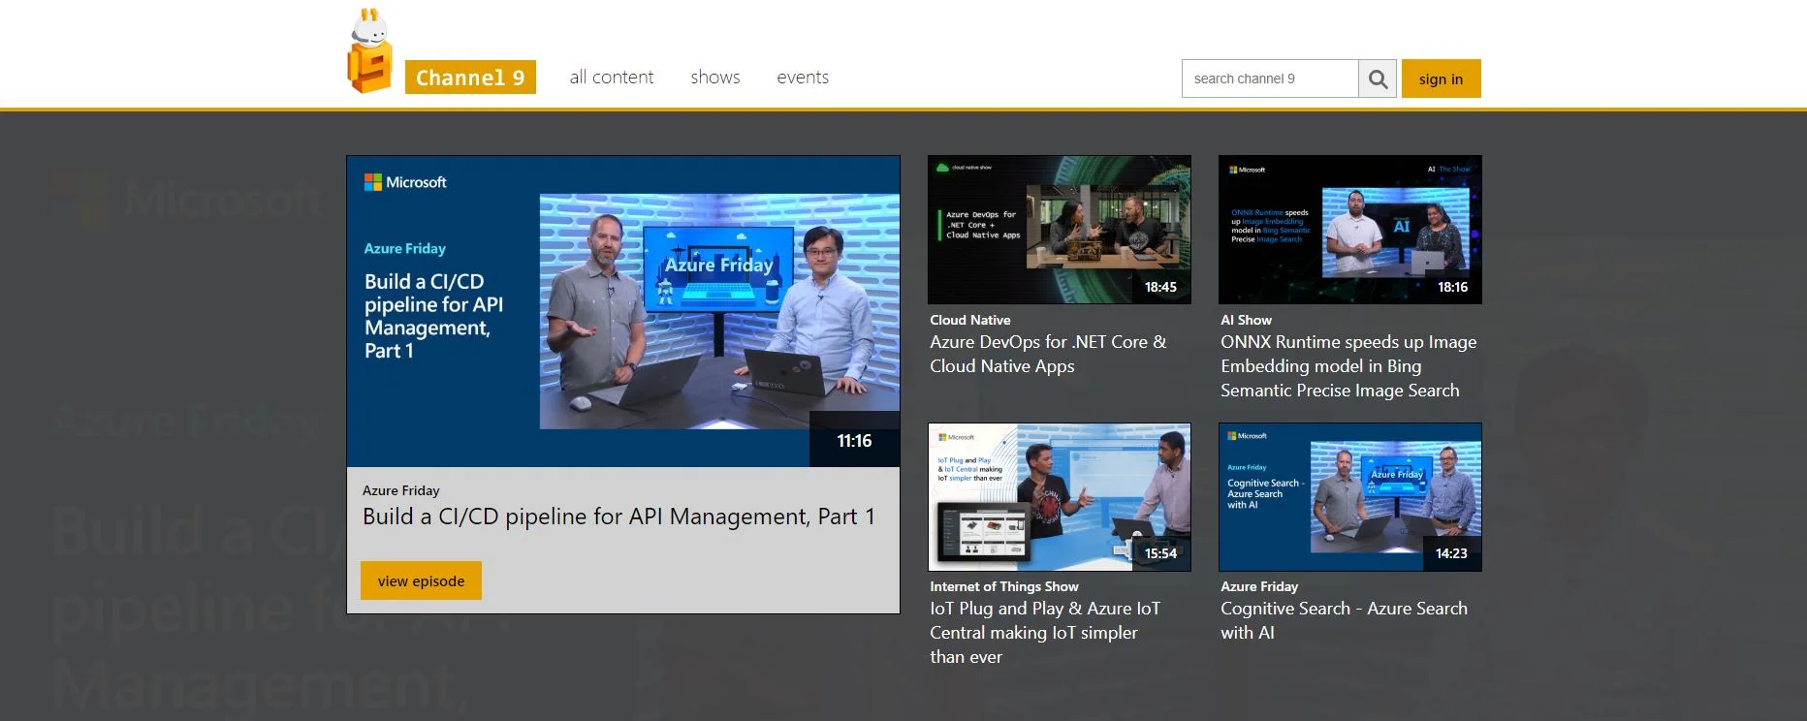1807x721 pixels.
Task: Click the Channel 9 mascot logo
Action: (x=369, y=51)
